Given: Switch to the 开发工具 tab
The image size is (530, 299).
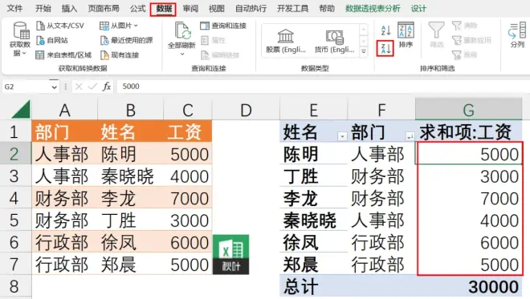Looking at the screenshot, I should 293,9.
